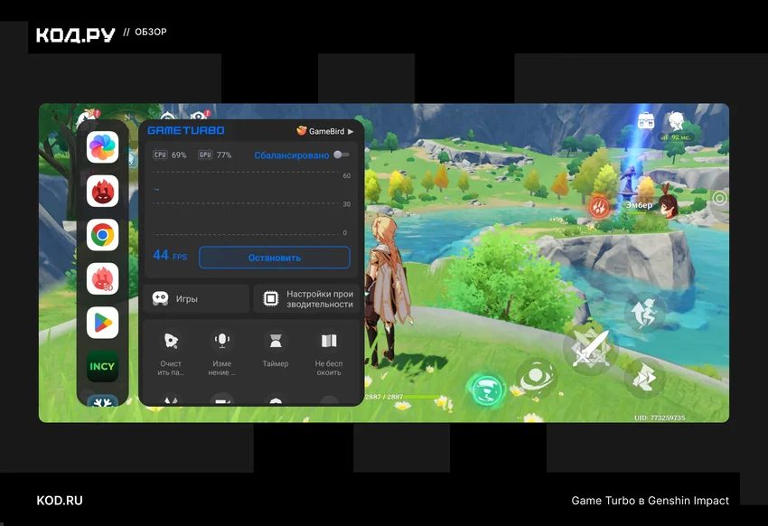The height and width of the screenshot is (526, 768).
Task: Launch the AnTuTu Benchmark app icon
Action: pos(102,191)
